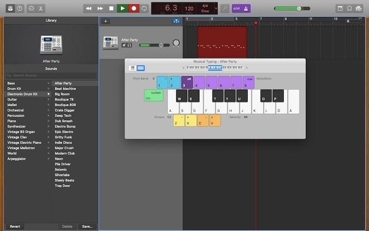Click the Revert button
The width and height of the screenshot is (369, 231).
coord(15,226)
